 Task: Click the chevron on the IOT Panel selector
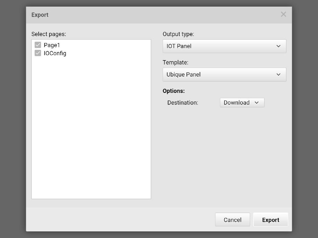(279, 46)
